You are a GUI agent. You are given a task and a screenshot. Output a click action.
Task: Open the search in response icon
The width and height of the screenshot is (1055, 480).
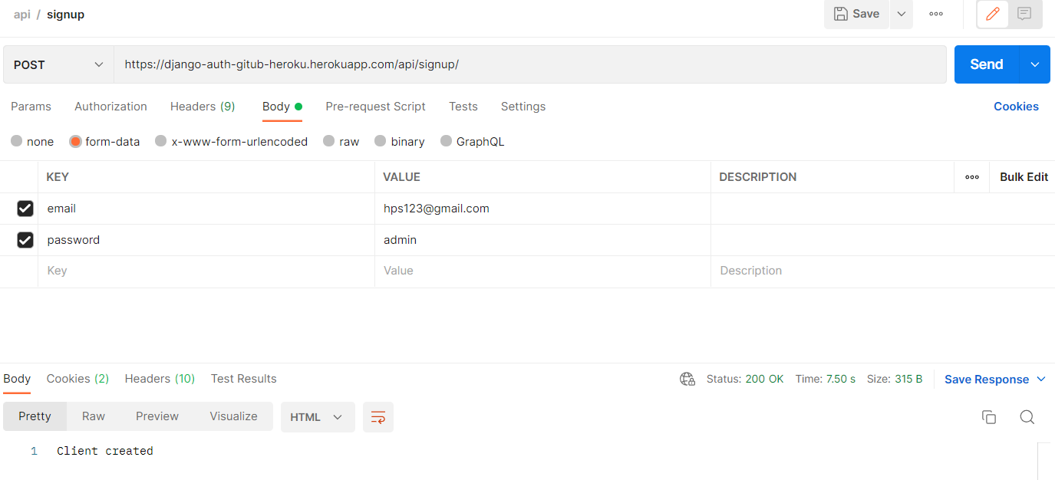[x=1027, y=416]
